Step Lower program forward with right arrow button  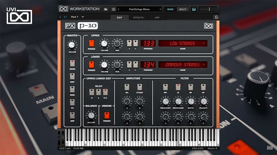click(x=136, y=65)
